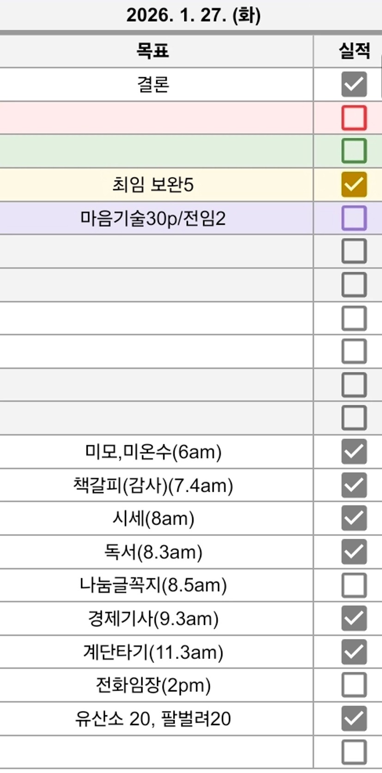The width and height of the screenshot is (382, 773).
Task: Check the green checkbox in green row
Action: coord(354,151)
